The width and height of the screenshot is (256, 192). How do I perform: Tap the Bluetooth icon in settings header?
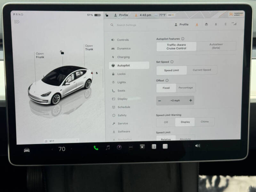(225, 24)
